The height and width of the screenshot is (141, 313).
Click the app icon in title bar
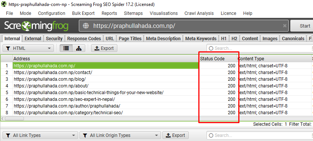coord(4,4)
